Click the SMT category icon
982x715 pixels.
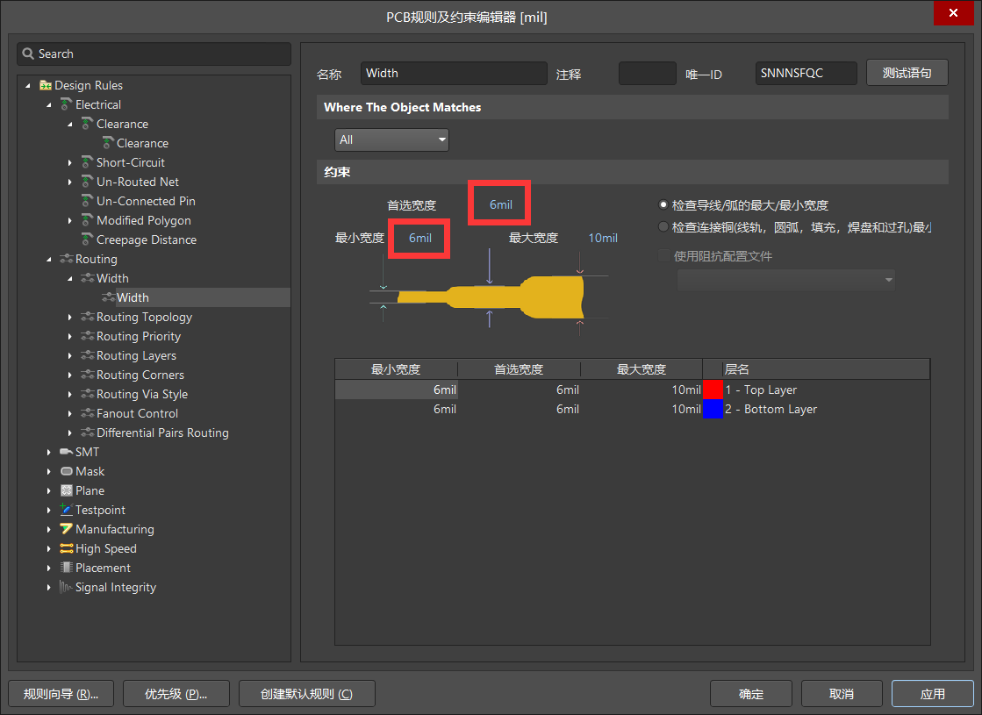pyautogui.click(x=67, y=452)
